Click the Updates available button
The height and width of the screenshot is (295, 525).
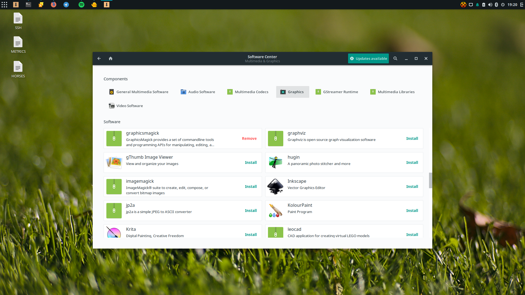pyautogui.click(x=368, y=58)
